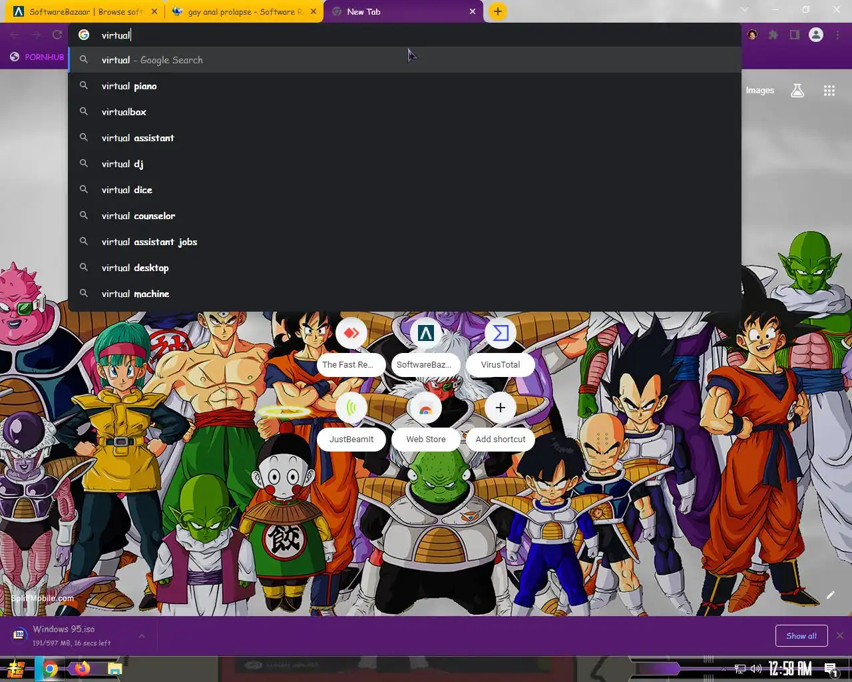852x682 pixels.
Task: Open the VirusTotal shortcut
Action: click(x=501, y=347)
